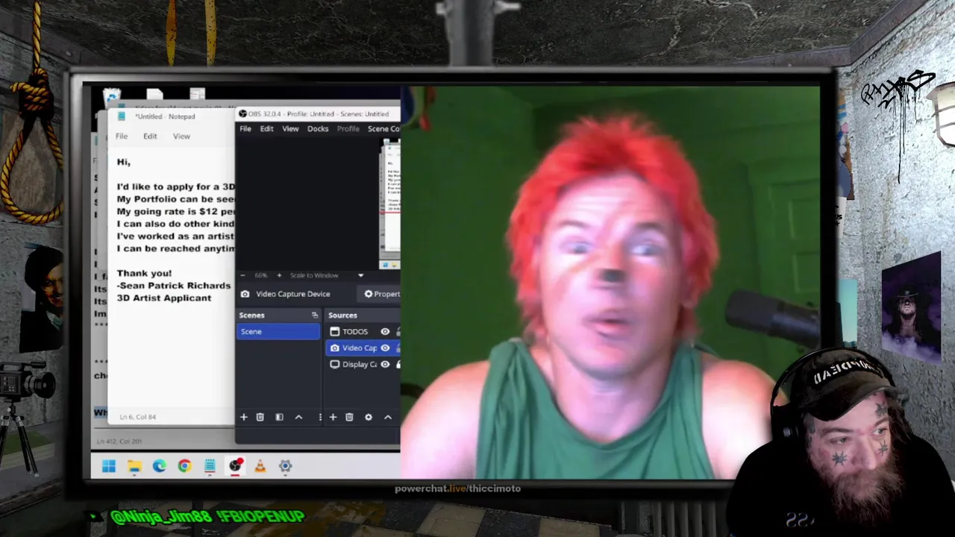The height and width of the screenshot is (537, 955).
Task: Launch Microsoft Edge from the taskbar
Action: (160, 466)
